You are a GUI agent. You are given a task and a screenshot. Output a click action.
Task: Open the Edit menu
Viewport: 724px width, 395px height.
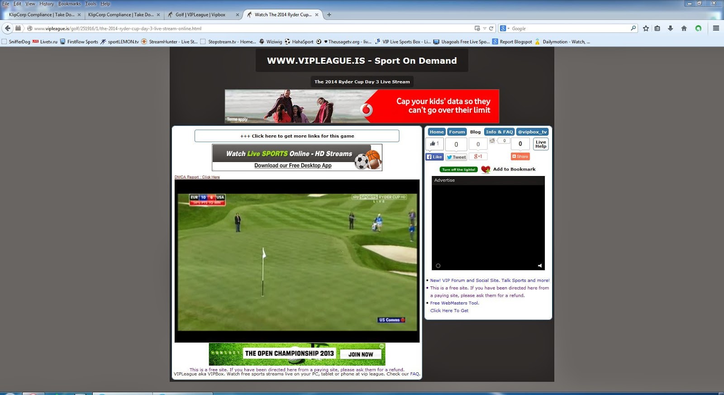pos(17,4)
